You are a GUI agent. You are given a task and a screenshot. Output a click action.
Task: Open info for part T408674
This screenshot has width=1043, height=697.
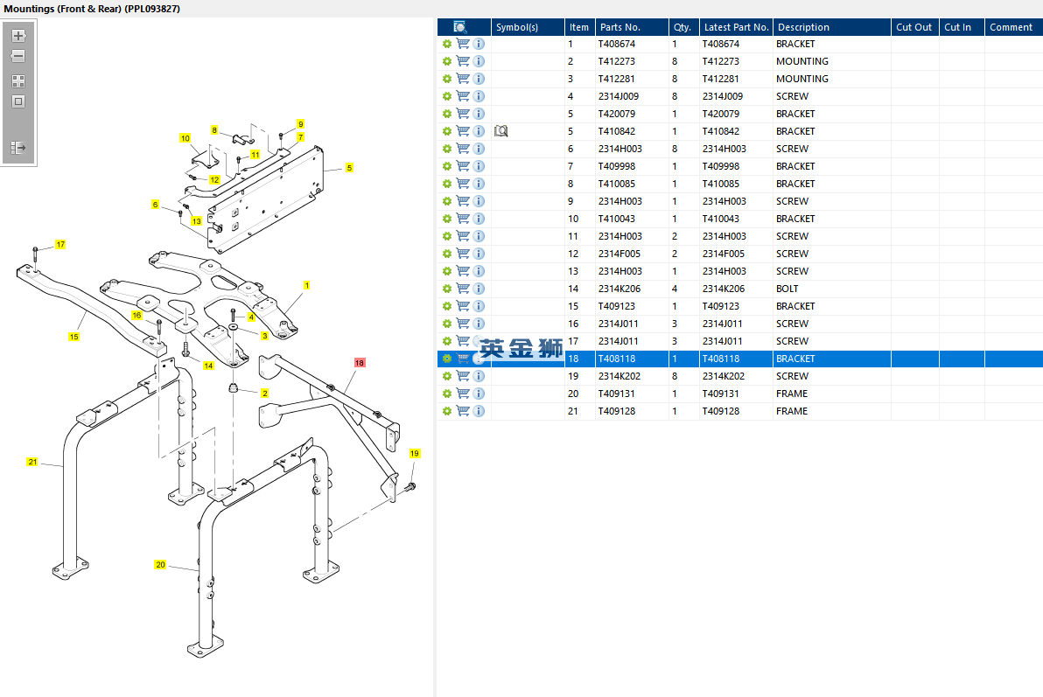pos(479,44)
